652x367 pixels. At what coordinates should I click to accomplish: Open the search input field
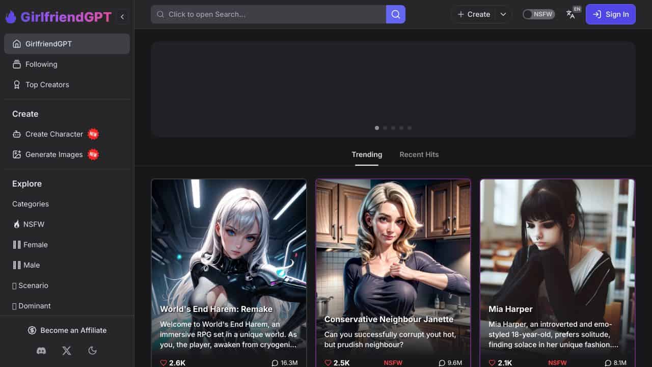tap(268, 14)
